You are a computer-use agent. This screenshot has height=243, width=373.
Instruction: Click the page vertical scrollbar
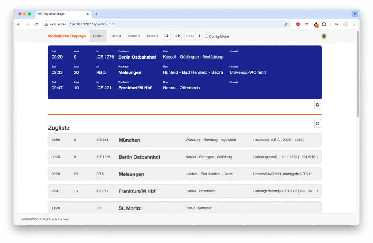[x=358, y=74]
